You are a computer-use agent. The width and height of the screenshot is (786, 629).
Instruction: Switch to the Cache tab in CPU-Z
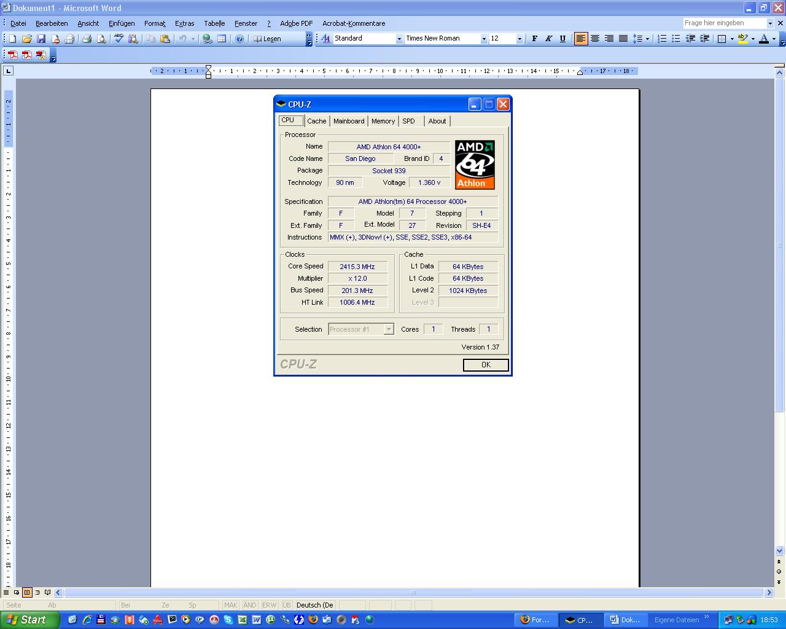pyautogui.click(x=317, y=121)
